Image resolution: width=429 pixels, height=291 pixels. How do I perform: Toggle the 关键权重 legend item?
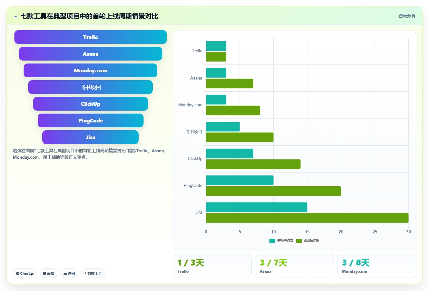281,241
